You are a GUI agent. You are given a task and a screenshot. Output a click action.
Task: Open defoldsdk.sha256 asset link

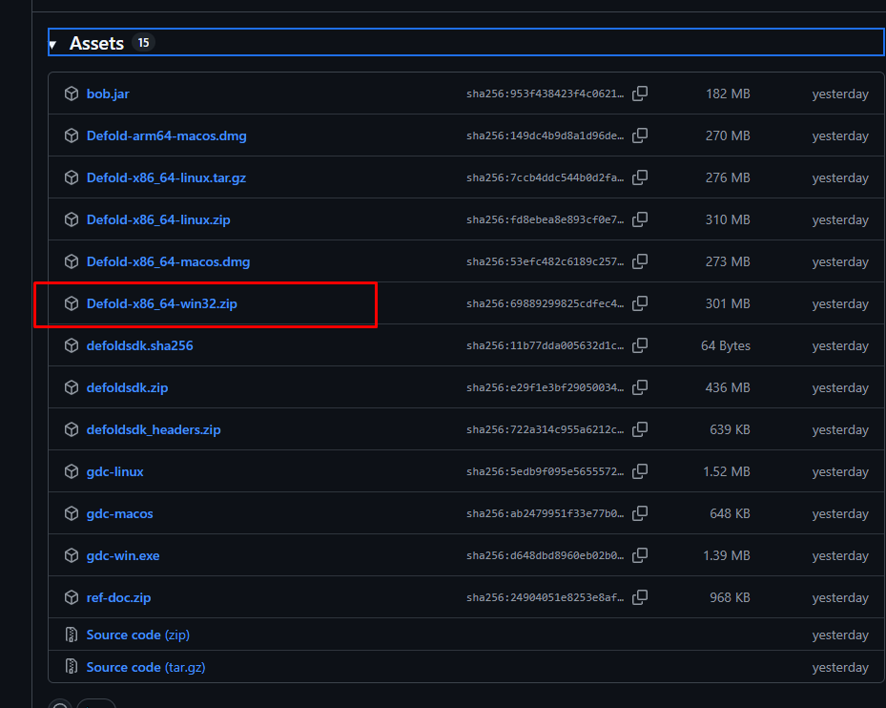coord(139,345)
